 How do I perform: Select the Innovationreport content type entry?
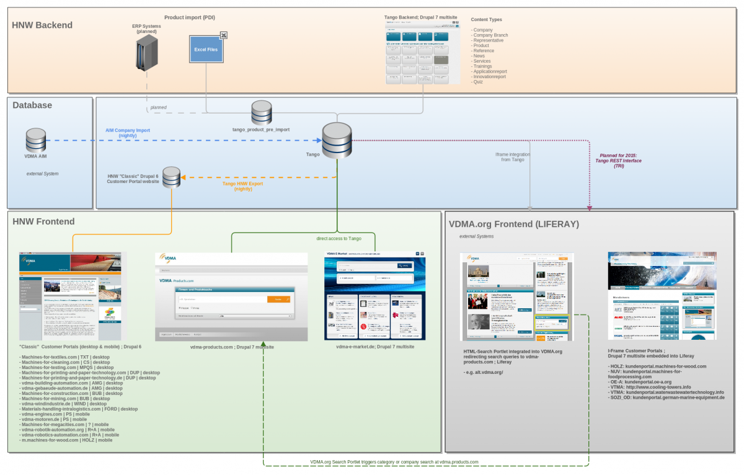489,77
